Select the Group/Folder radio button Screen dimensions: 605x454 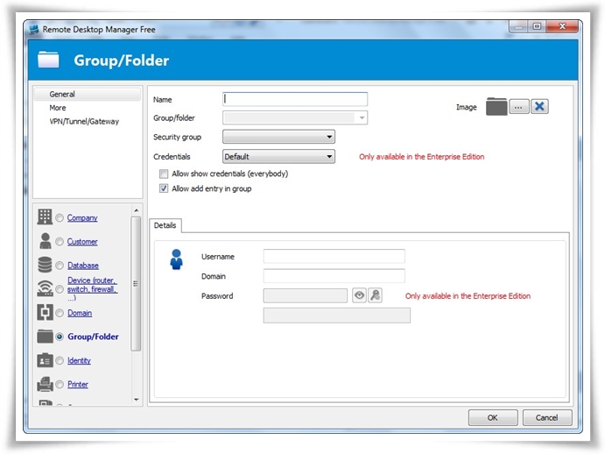(x=60, y=337)
